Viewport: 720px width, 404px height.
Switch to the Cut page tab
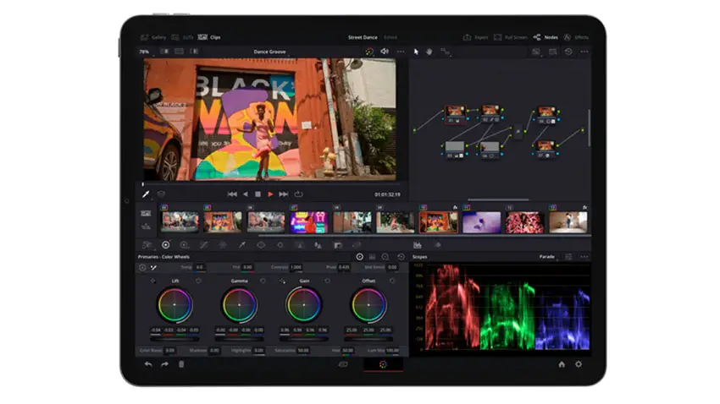click(x=343, y=364)
